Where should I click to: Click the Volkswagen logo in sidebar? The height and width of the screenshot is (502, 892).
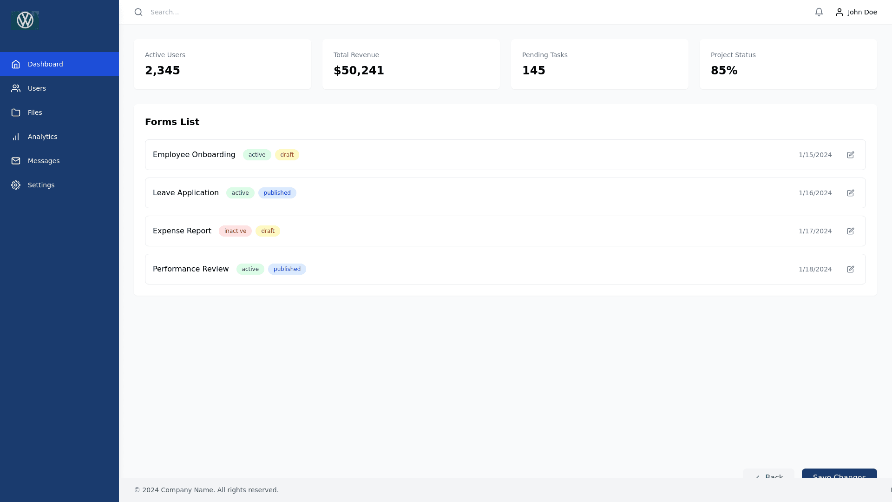point(25,20)
